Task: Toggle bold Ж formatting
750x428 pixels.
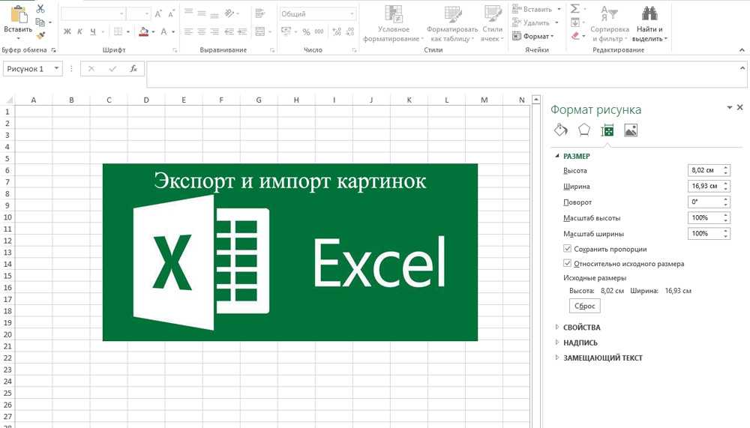Action: [x=67, y=31]
